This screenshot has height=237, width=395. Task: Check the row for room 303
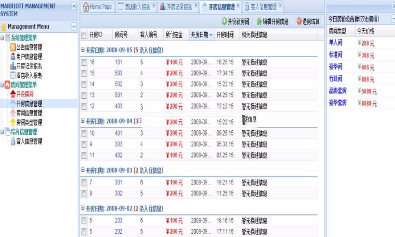click(x=84, y=144)
